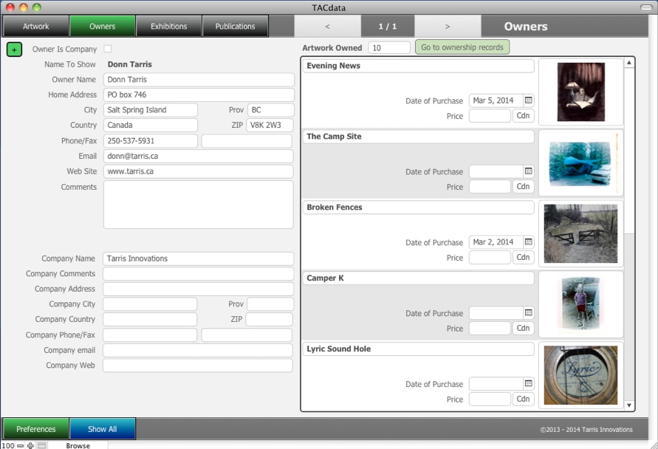Open calendar picker for The Camp Site row
The image size is (658, 449).
click(x=529, y=171)
